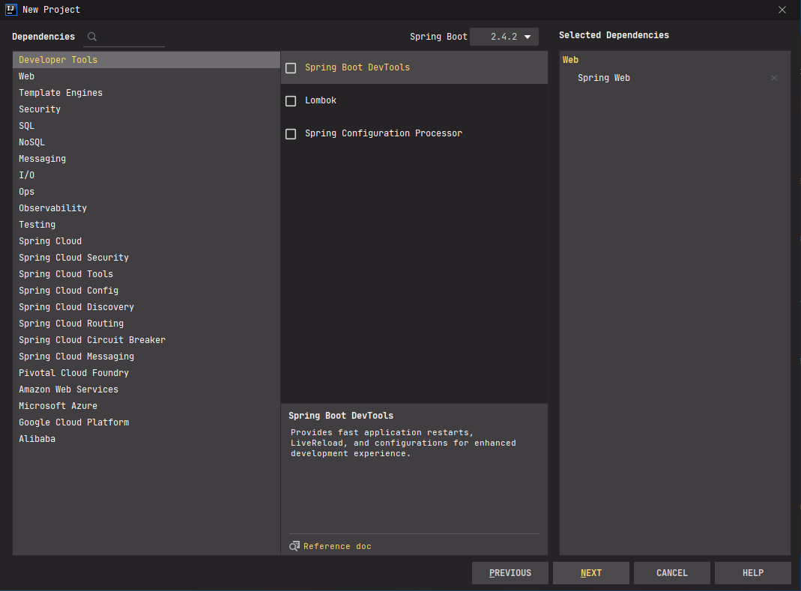Choose the Ops category
Screen dimensions: 801x591
click(x=147, y=192)
